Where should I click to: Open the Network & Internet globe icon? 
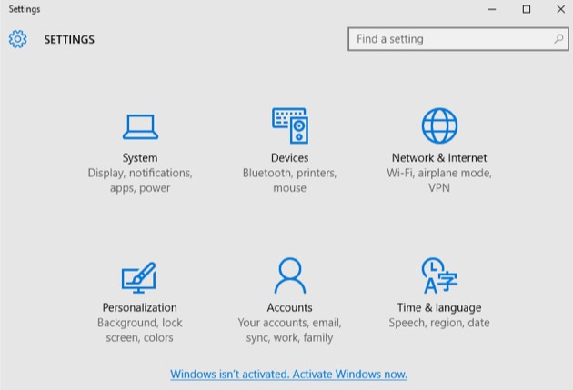tap(439, 125)
